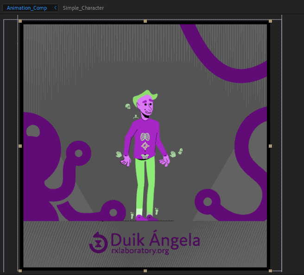Expand the chevron beside Animation_Comp

(x=56, y=8)
